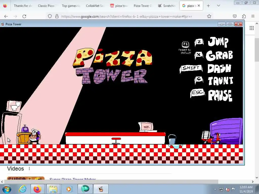The height and width of the screenshot is (194, 259).
Task: Select the C key binding for Taunt
Action: pyautogui.click(x=199, y=80)
